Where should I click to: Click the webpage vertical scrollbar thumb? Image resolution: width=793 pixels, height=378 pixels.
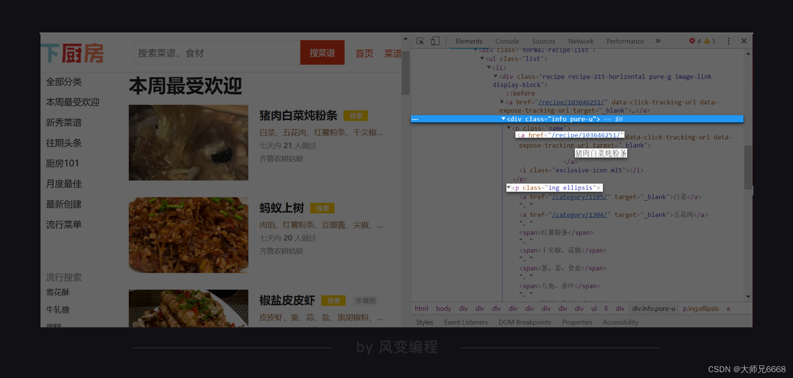pyautogui.click(x=406, y=73)
